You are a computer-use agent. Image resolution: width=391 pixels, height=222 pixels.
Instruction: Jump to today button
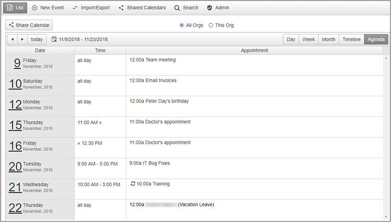pos(36,39)
